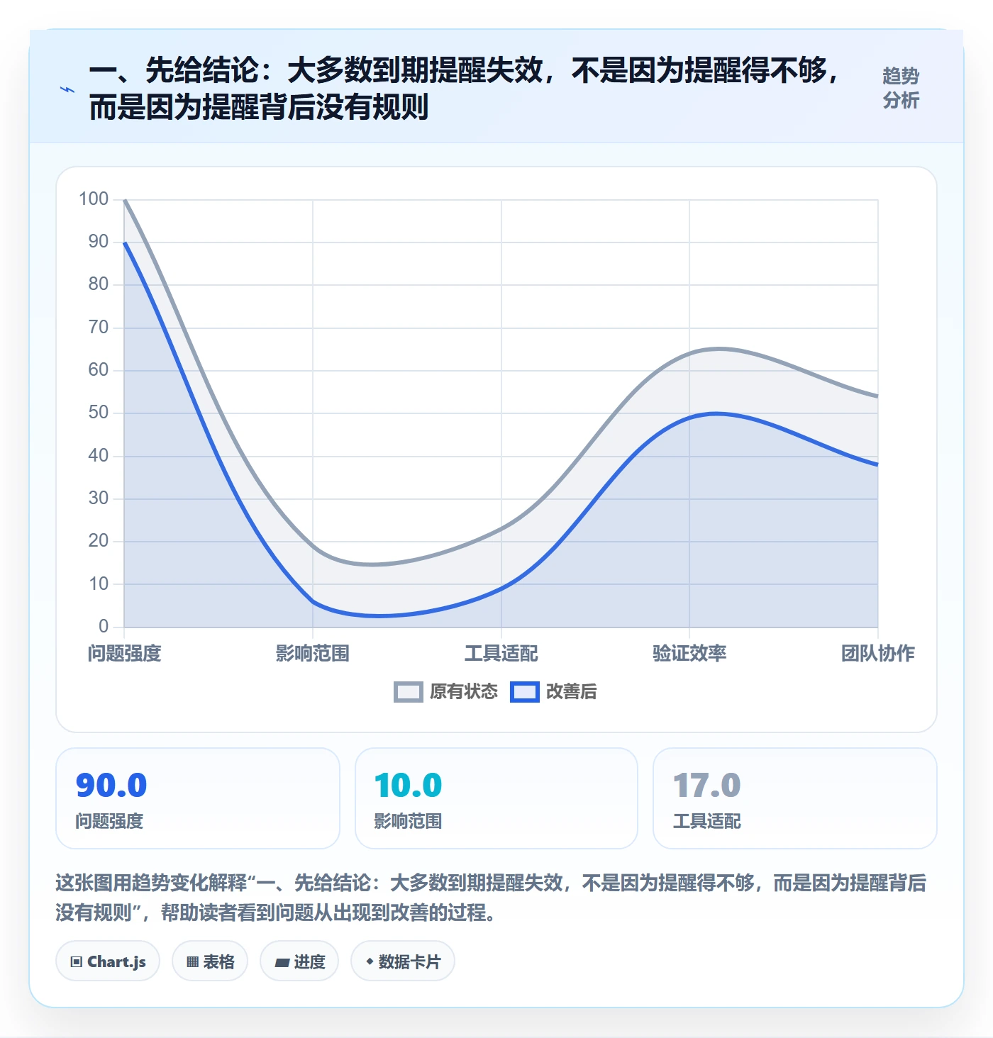Click the 0 y-axis tick label

(104, 627)
